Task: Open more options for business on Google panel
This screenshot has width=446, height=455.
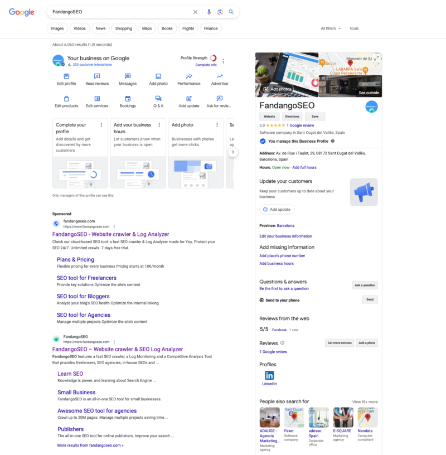Action: [223, 61]
